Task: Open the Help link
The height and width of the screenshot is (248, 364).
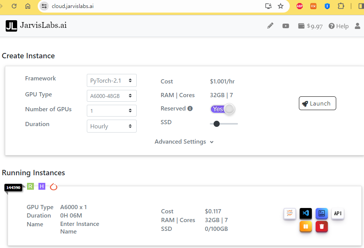Action: 339,26
